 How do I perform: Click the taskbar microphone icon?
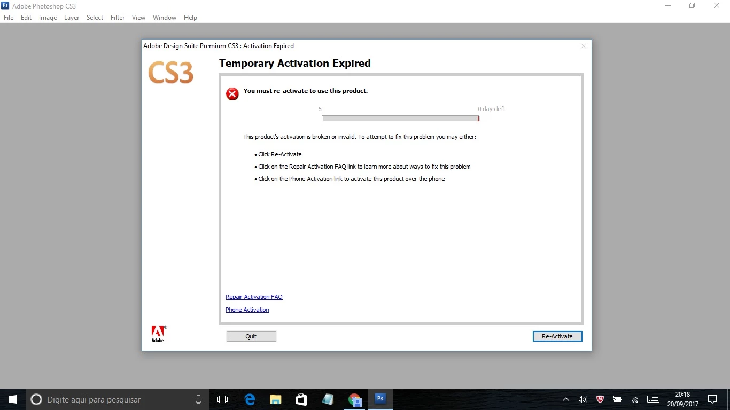[199, 399]
